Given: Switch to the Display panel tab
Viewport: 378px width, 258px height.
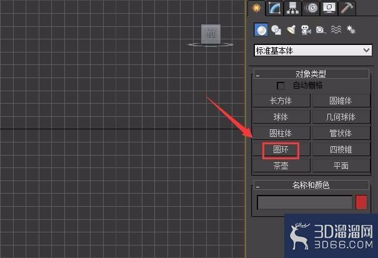Looking at the screenshot, I should tap(329, 8).
